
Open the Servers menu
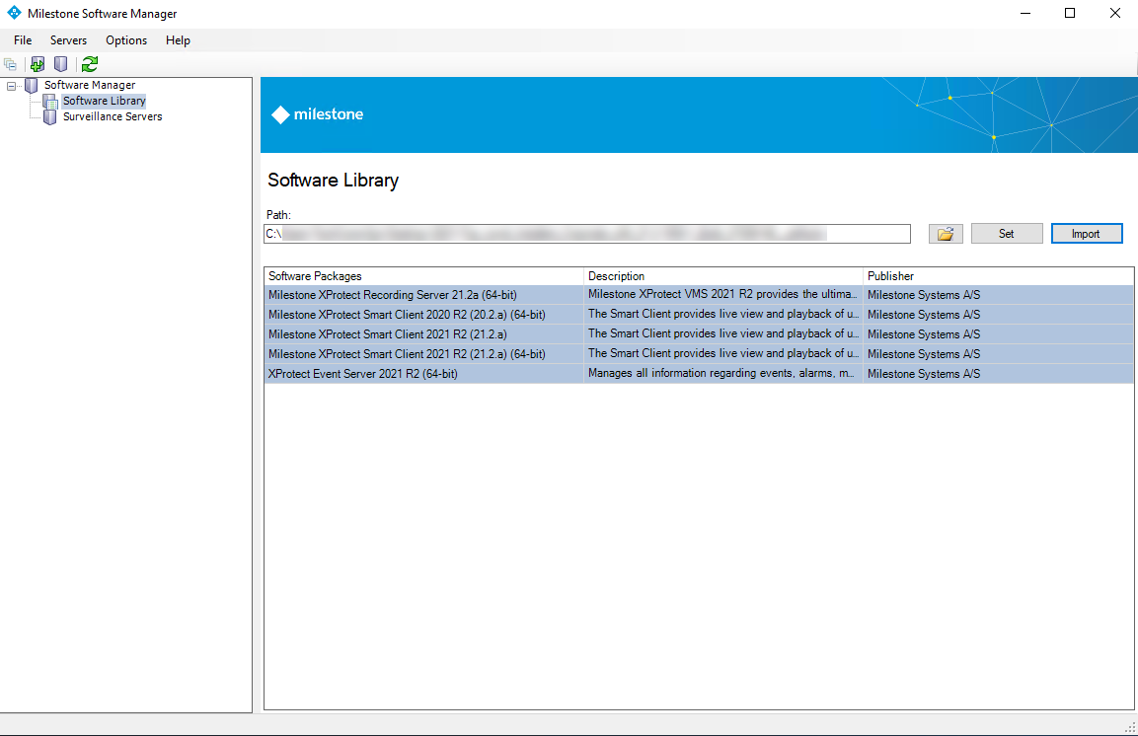coord(68,40)
